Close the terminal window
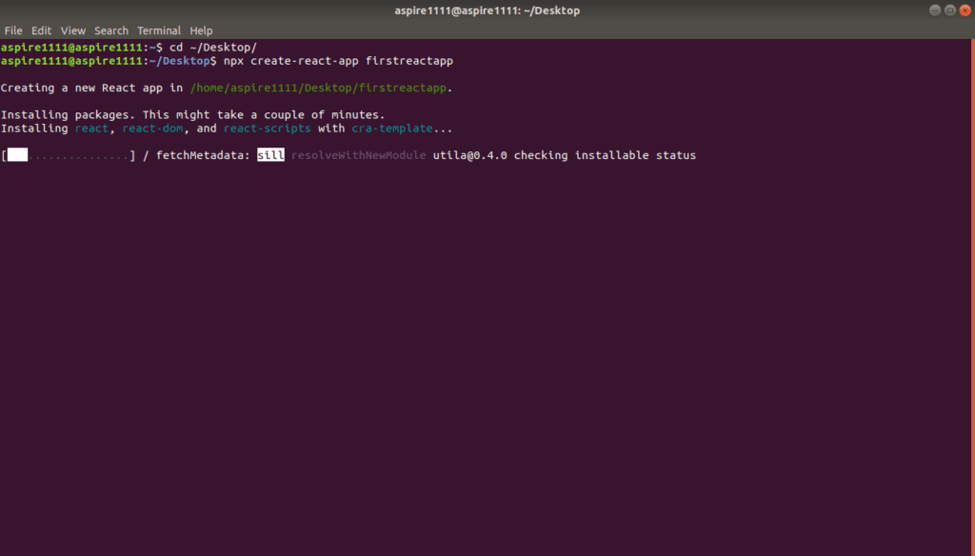975x556 pixels. (965, 10)
